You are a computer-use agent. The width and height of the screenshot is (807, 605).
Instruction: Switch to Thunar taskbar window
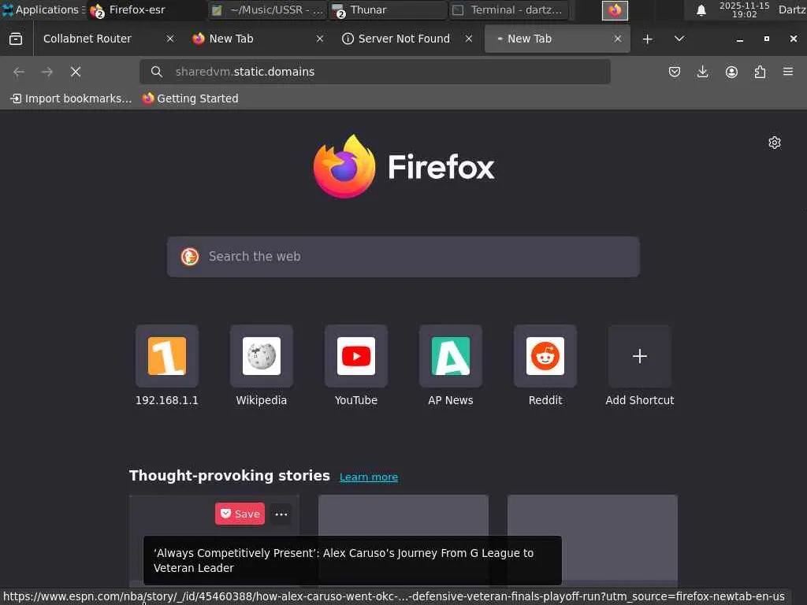tap(388, 9)
